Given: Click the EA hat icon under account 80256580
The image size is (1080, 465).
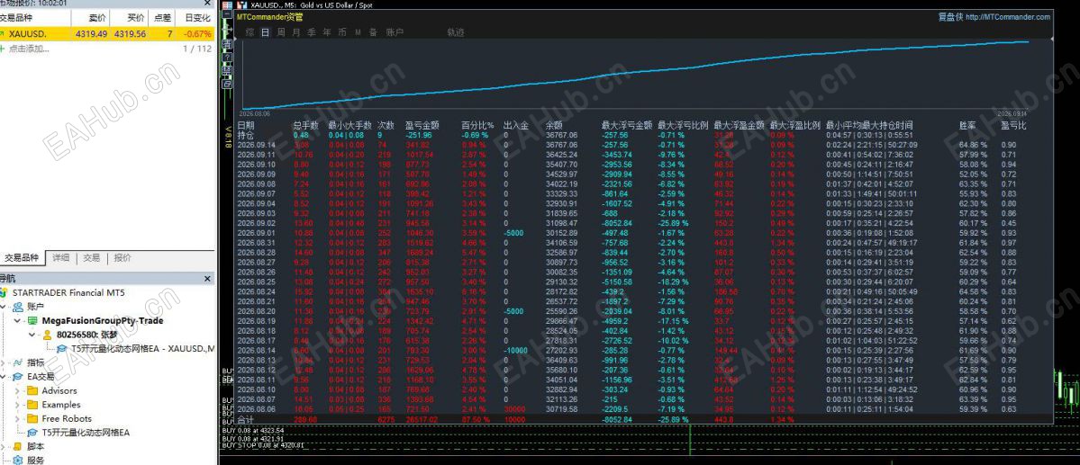Looking at the screenshot, I should coord(61,349).
